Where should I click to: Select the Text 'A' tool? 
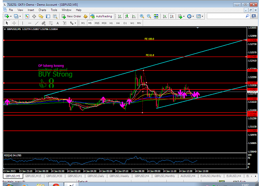coord(57,23)
